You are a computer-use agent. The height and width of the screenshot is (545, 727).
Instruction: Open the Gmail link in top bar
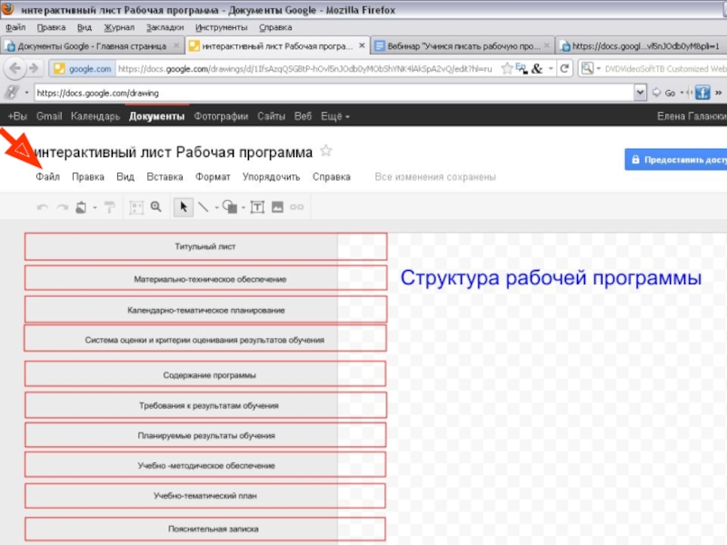point(49,116)
